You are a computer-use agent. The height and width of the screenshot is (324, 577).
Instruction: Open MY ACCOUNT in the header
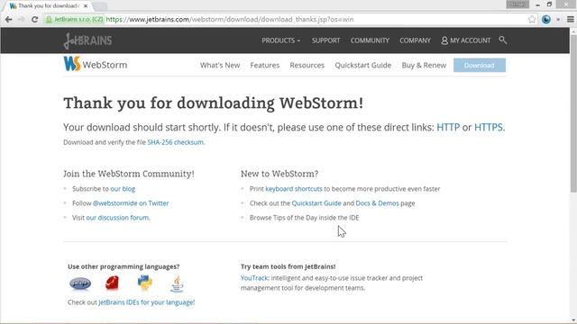click(466, 40)
